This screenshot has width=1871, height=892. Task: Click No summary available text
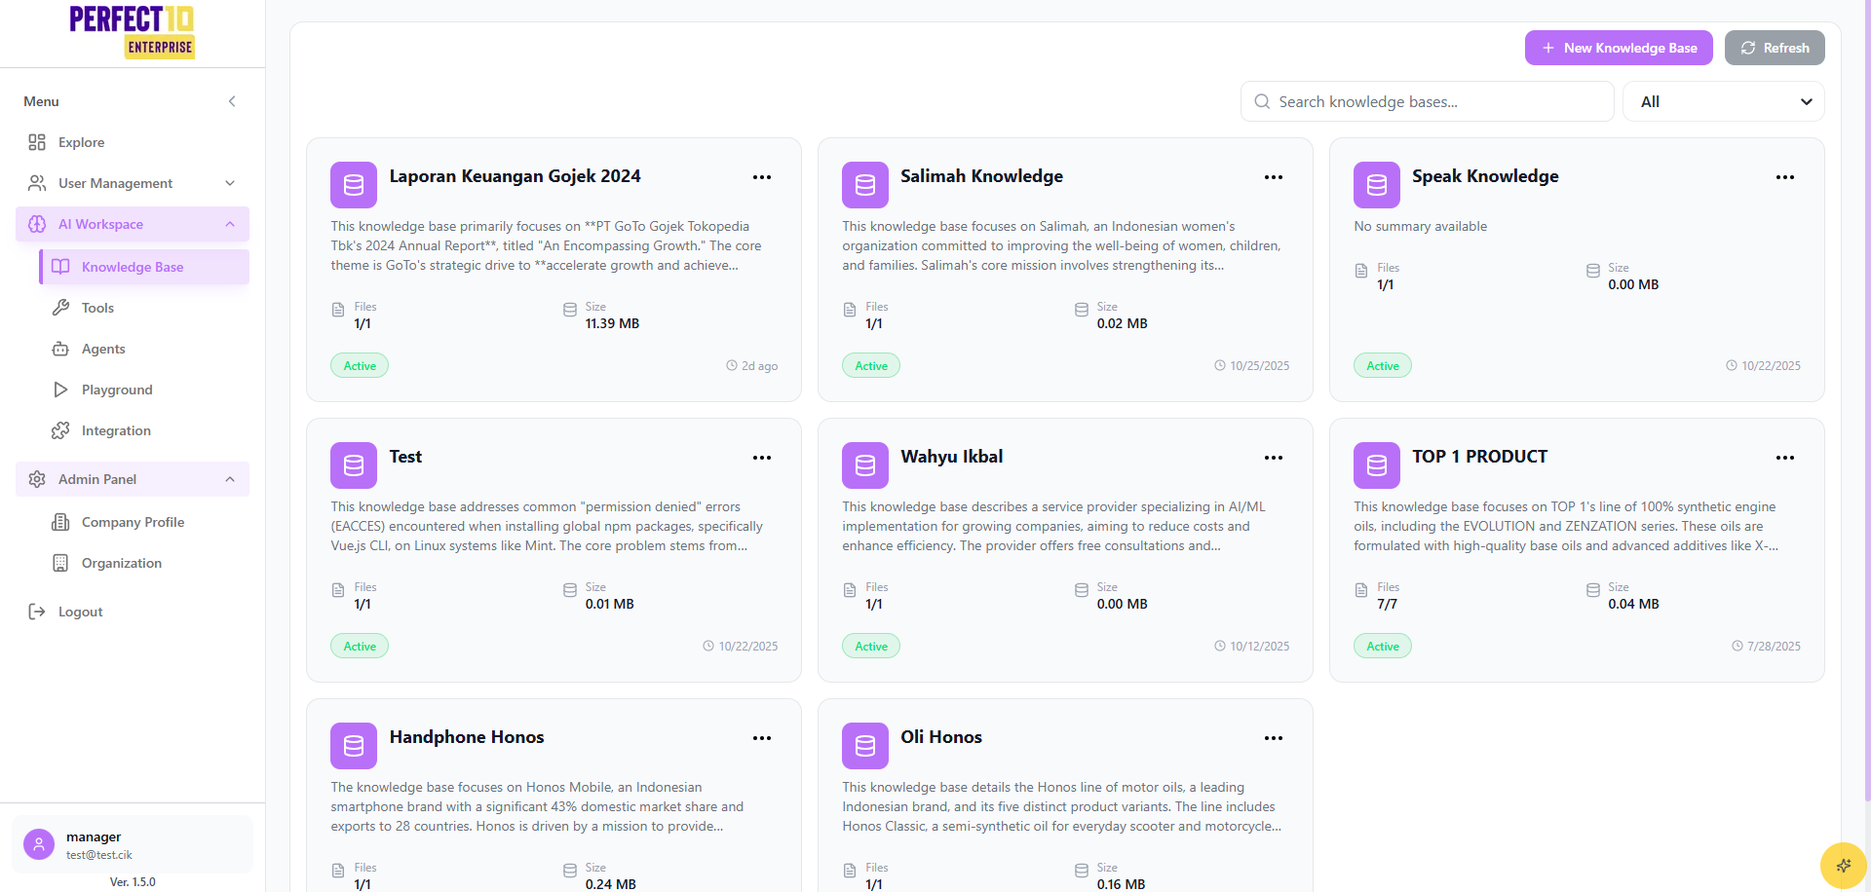tap(1420, 226)
